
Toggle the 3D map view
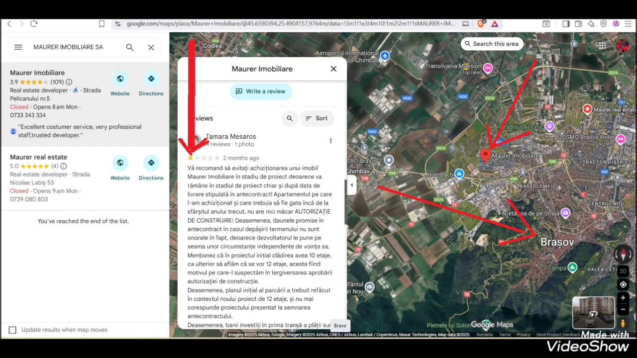click(623, 271)
